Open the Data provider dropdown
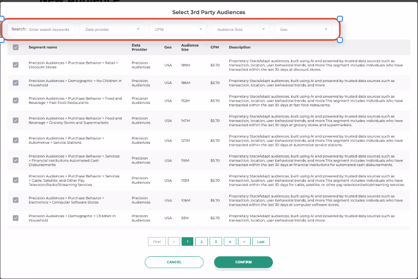418x279 pixels. click(112, 29)
